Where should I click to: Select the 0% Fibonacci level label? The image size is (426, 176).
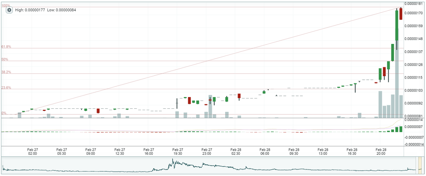tap(4, 113)
